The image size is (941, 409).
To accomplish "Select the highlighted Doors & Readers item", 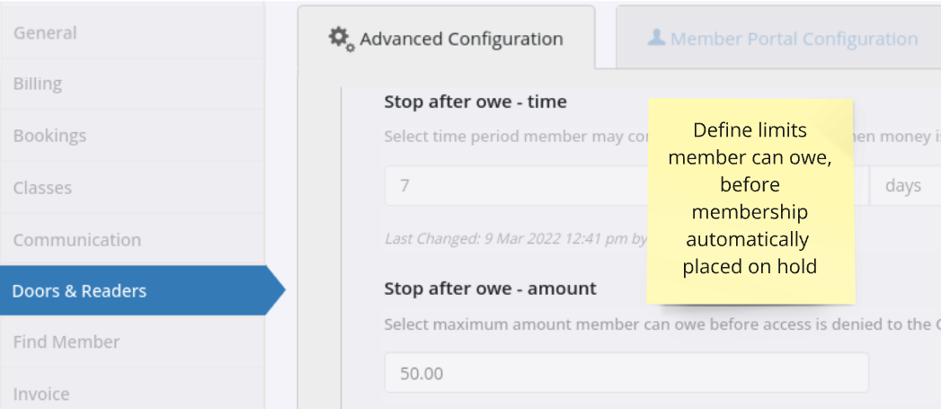I will (x=142, y=290).
